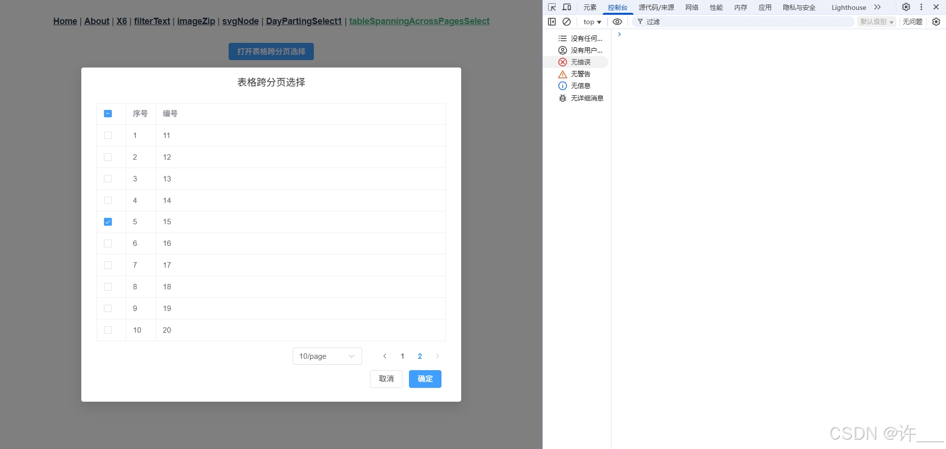Uncheck the row with number 15
946x449 pixels.
(x=108, y=222)
